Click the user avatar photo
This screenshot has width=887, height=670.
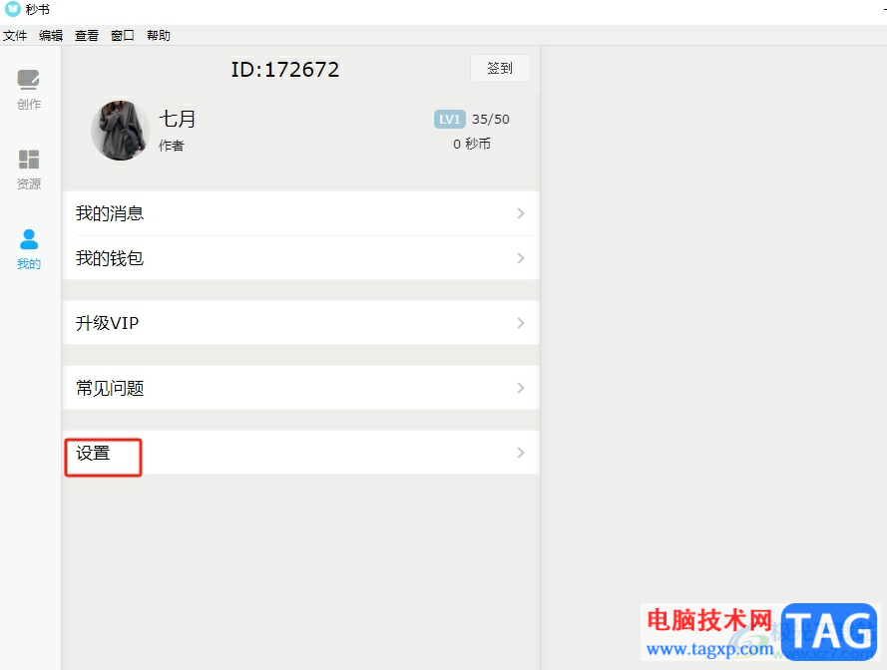point(121,131)
